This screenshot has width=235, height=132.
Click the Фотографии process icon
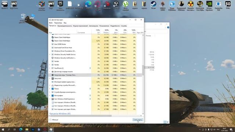pyautogui.click(x=53, y=95)
